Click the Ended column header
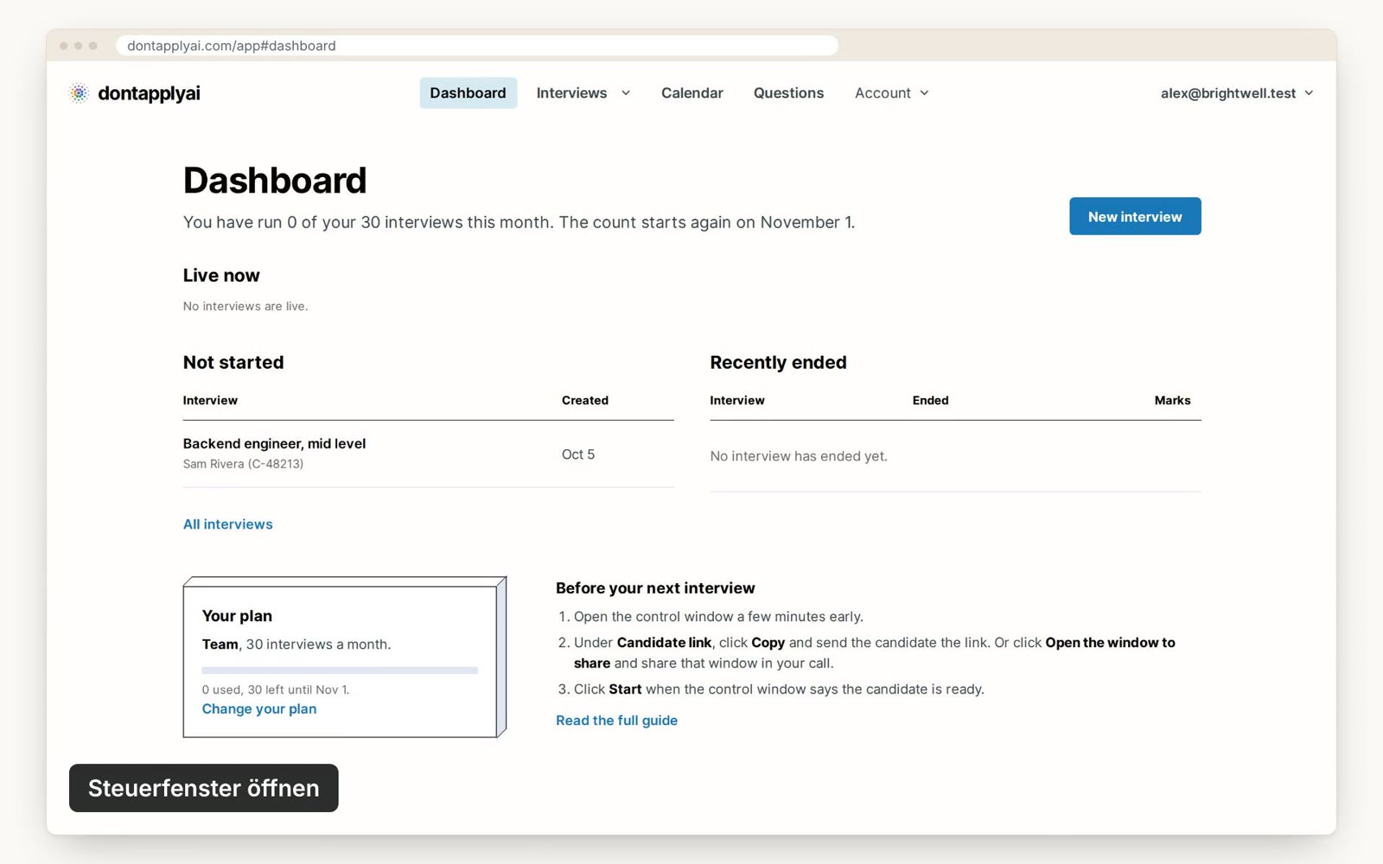 [930, 401]
